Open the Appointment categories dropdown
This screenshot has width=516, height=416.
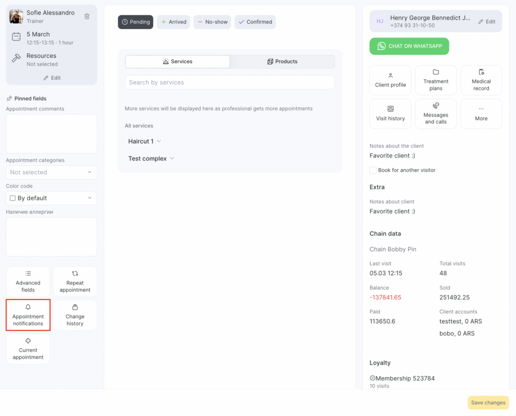click(x=51, y=172)
